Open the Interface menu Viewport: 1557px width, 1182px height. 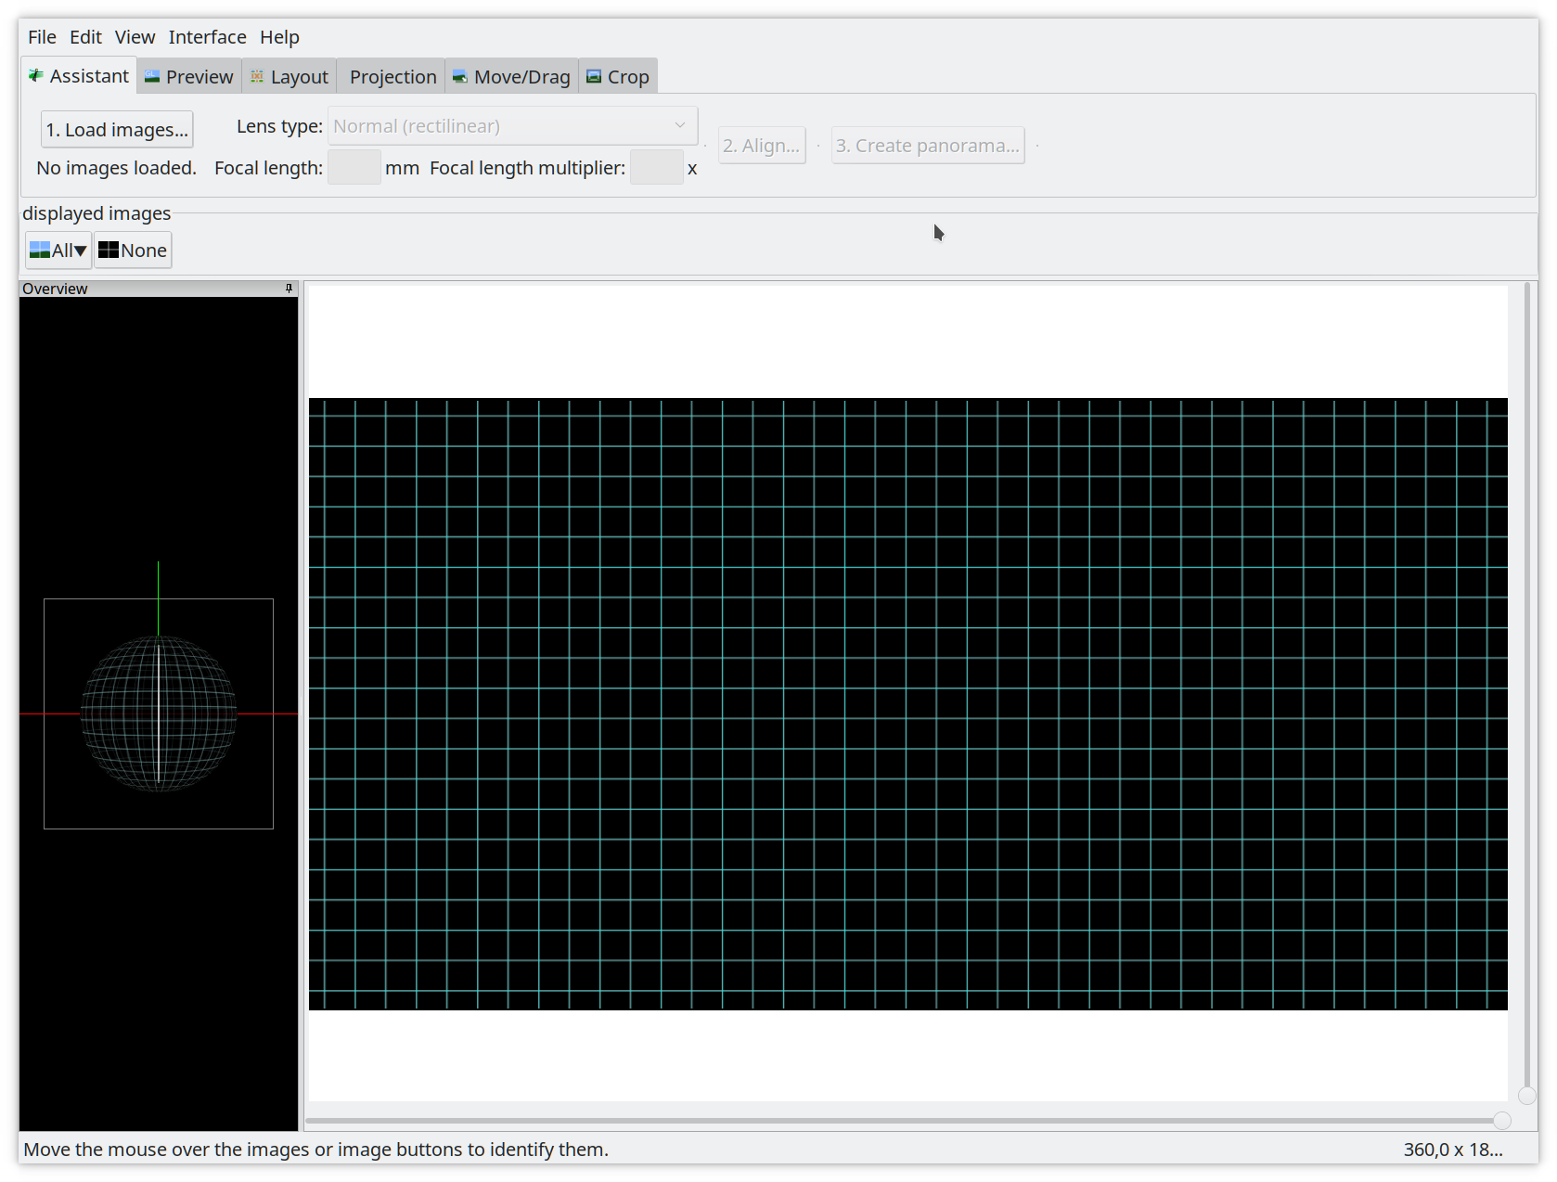(x=207, y=37)
